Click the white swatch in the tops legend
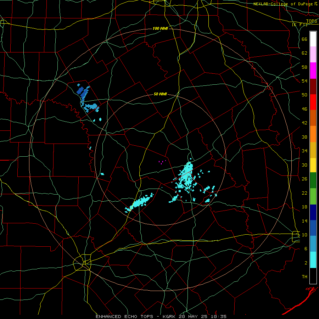This screenshot has height=319, width=319. (x=313, y=39)
